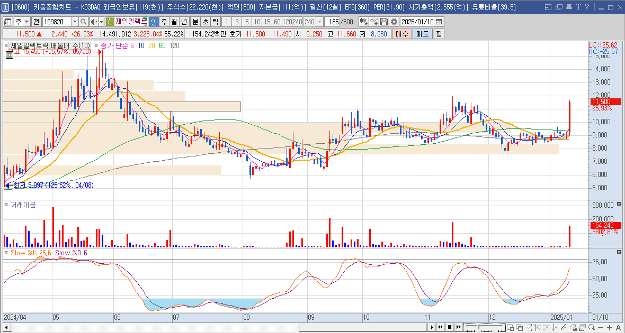
Task: Select the 월 monthly period tab
Action: pyautogui.click(x=174, y=22)
